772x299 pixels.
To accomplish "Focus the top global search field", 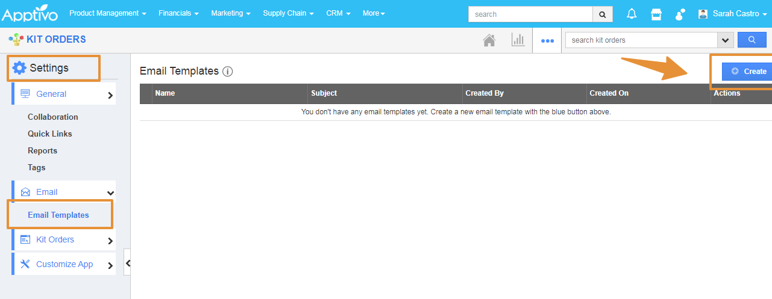I will coord(530,14).
